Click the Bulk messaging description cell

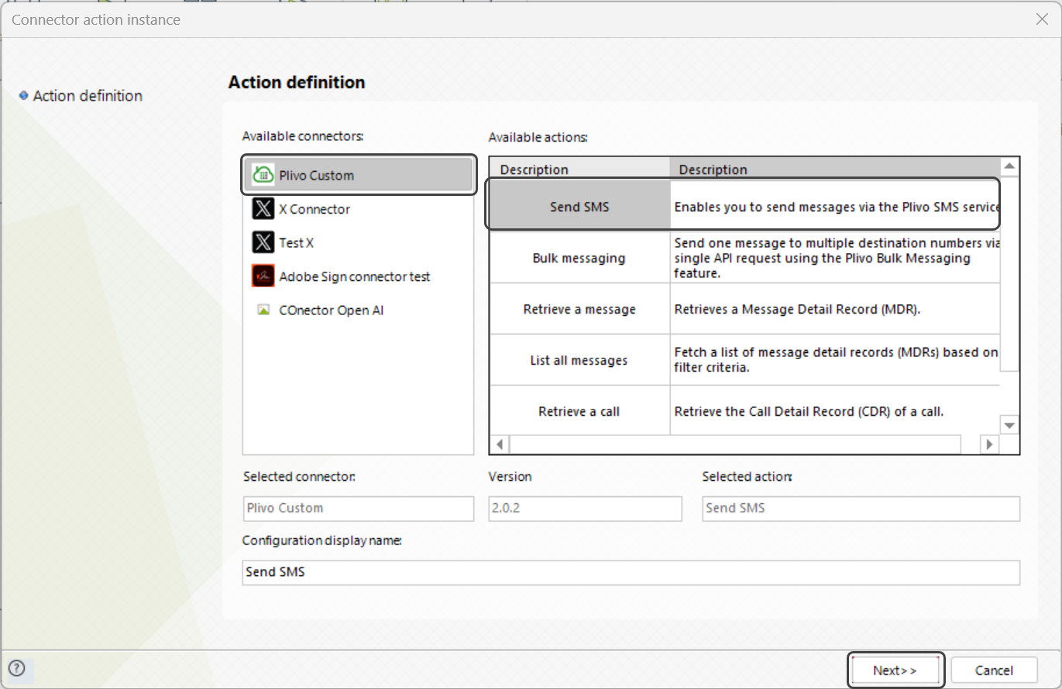point(835,258)
